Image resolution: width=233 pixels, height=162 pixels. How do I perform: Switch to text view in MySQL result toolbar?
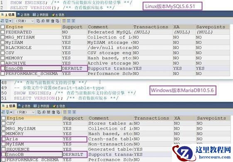click(x=73, y=21)
